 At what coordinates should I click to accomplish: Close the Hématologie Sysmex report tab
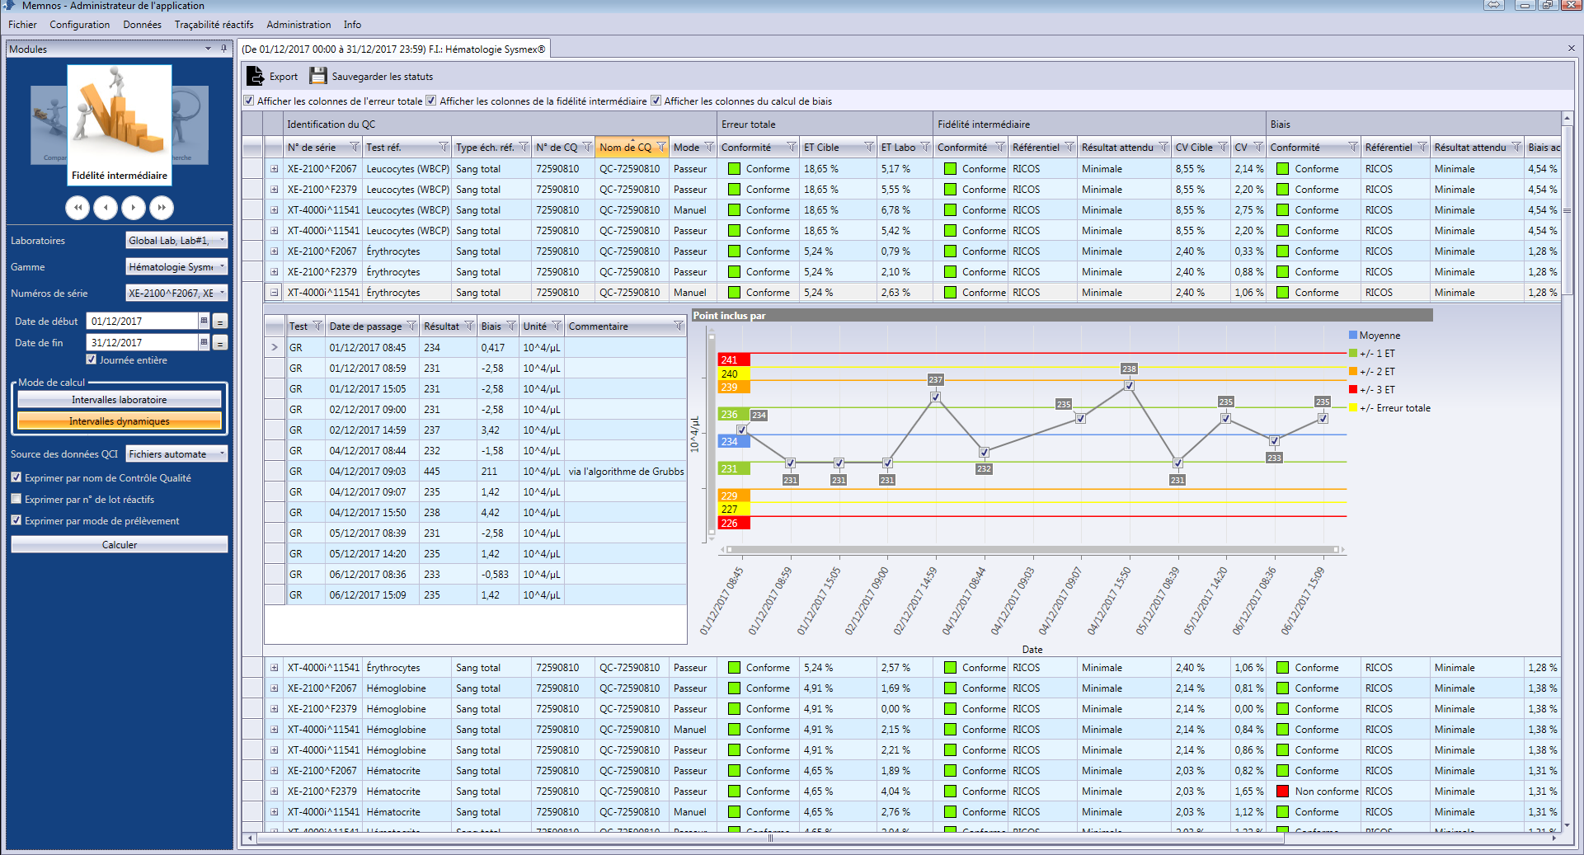[x=1571, y=49]
